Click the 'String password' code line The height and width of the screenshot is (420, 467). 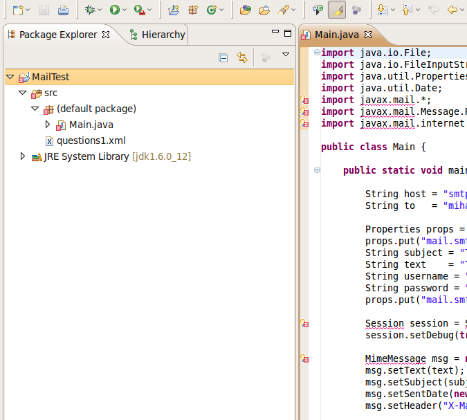pos(416,288)
